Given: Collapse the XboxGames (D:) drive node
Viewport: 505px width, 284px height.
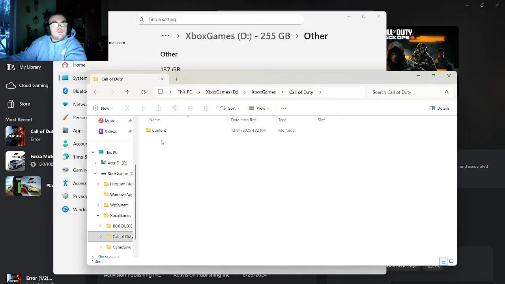Looking at the screenshot, I should click(95, 174).
